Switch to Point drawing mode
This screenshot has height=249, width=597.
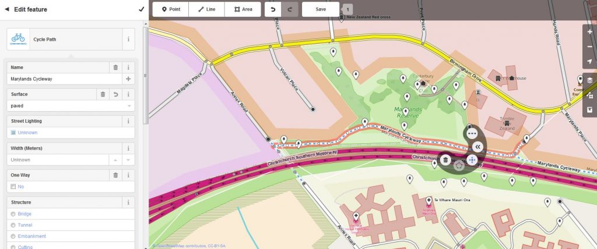coord(171,9)
